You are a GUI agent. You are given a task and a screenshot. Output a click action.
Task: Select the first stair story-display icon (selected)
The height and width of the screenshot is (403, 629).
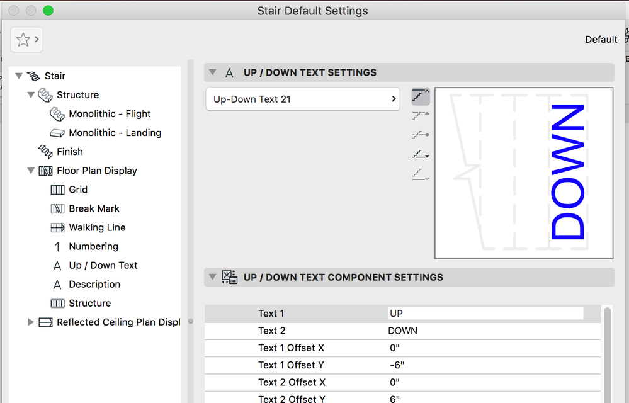(421, 96)
